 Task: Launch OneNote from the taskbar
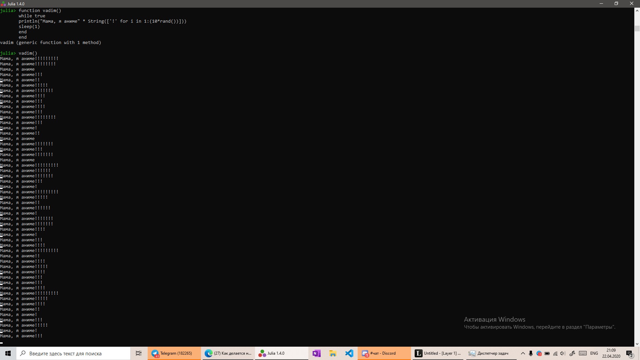tap(316, 353)
